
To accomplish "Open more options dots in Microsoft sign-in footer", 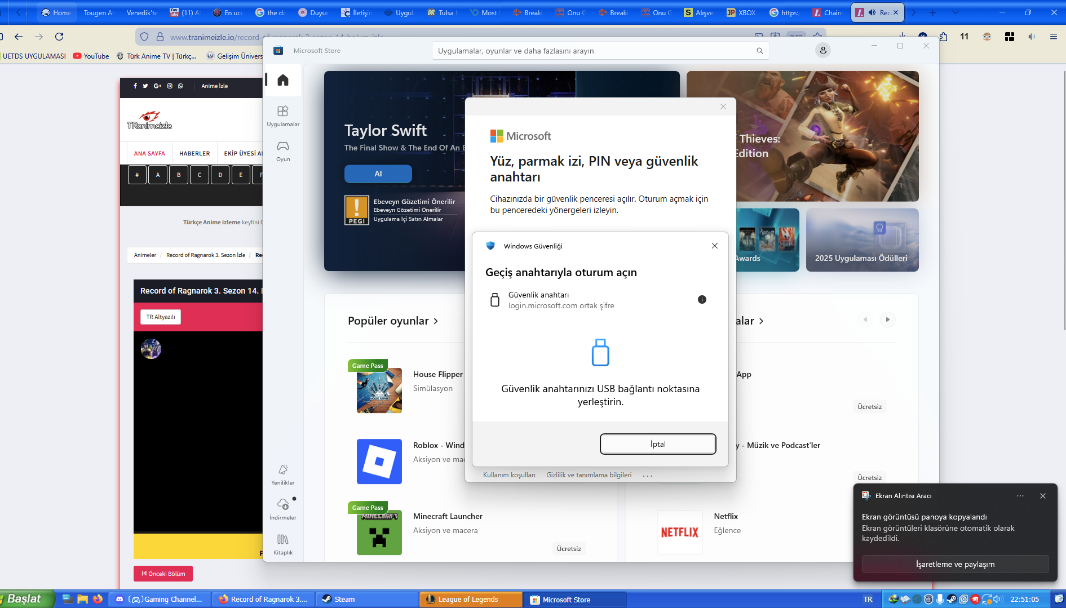I will 648,476.
